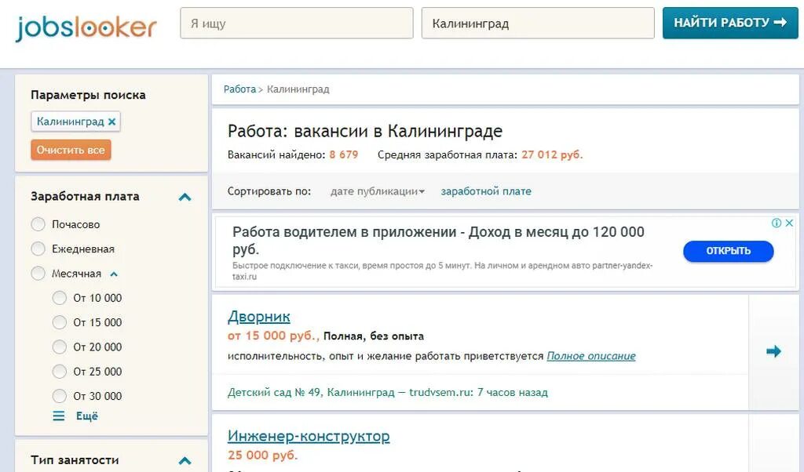Click the Калининград breadcrumb text
804x472 pixels.
point(298,89)
